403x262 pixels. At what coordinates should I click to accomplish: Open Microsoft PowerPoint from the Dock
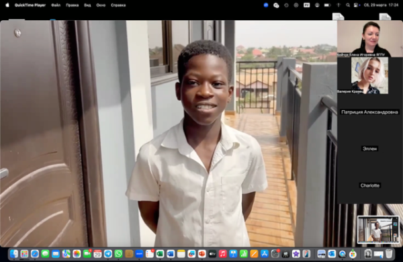[202, 254]
